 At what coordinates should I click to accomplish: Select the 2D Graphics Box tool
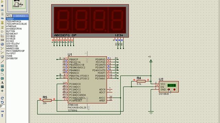point(2,66)
